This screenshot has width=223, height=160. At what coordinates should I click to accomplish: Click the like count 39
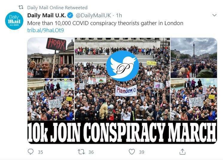pos(141,152)
